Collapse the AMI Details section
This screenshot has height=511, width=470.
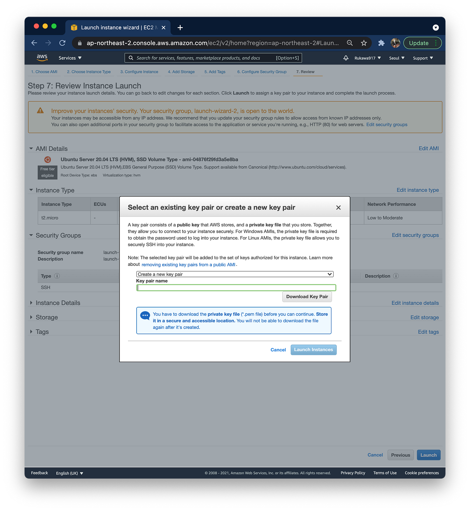[31, 149]
